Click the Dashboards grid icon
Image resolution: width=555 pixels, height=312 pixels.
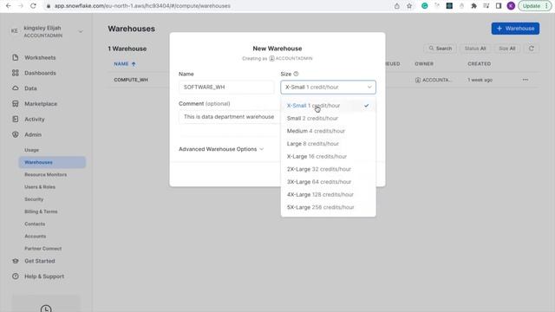click(16, 73)
